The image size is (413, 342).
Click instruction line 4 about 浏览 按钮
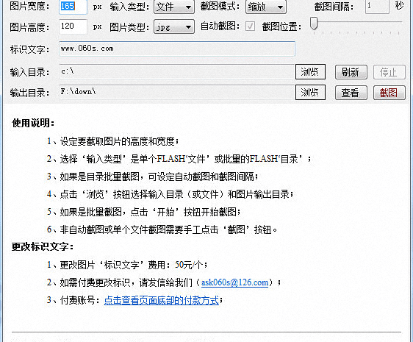pos(170,194)
